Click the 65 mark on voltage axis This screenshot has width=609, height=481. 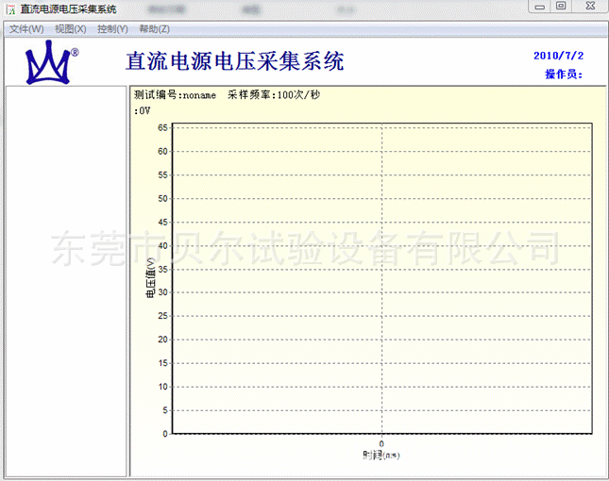[162, 127]
